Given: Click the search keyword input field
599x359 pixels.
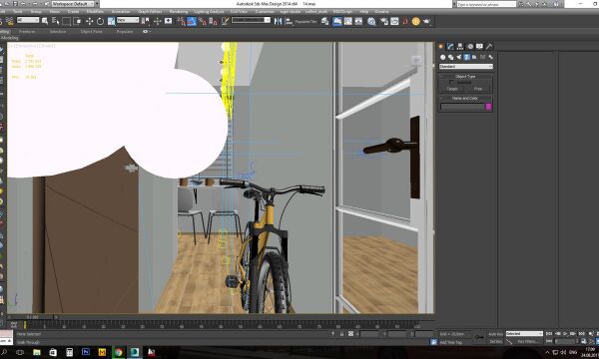Looking at the screenshot, I should 486,4.
